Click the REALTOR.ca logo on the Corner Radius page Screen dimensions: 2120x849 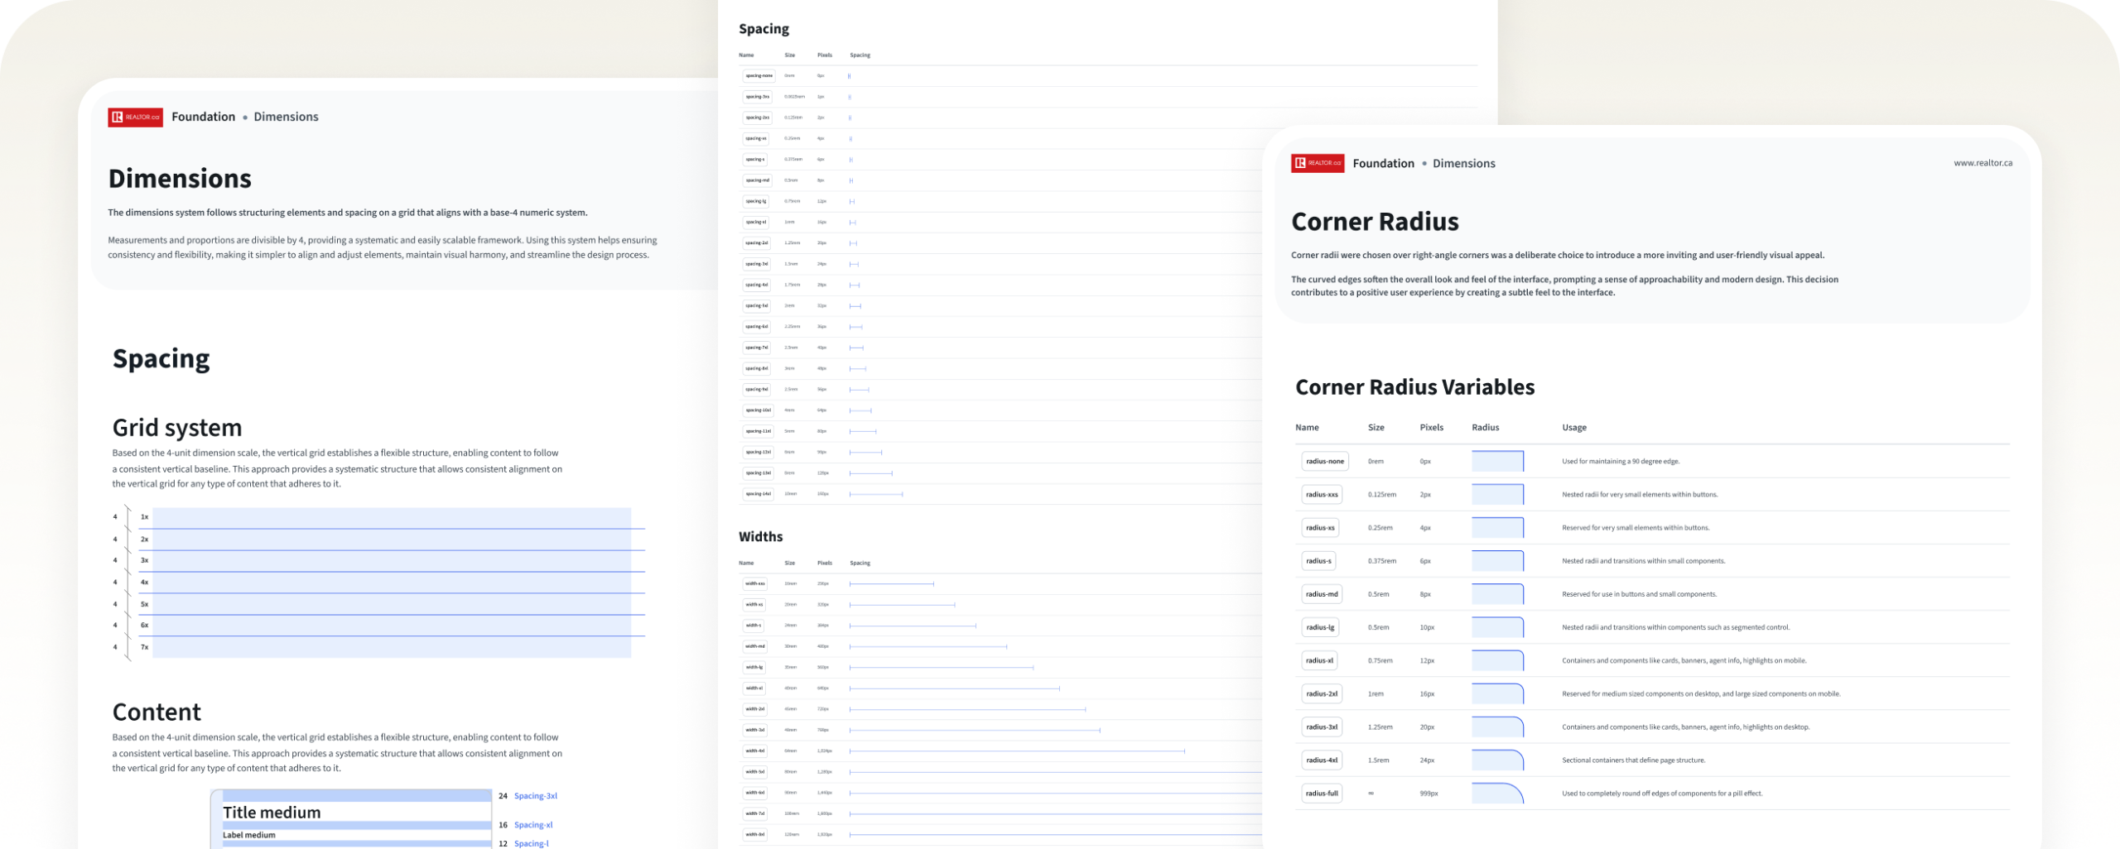click(1318, 163)
